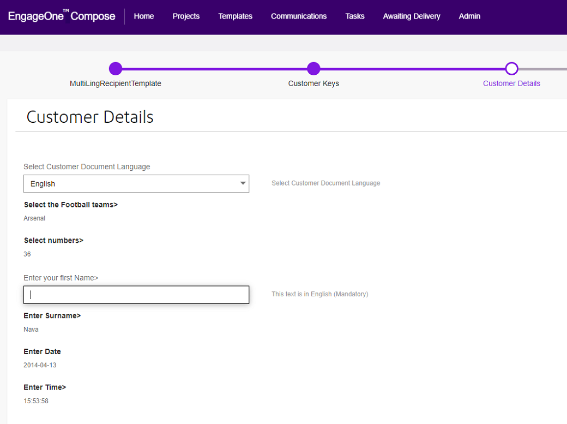Open the Admin section
This screenshot has width=567, height=424.
(469, 16)
